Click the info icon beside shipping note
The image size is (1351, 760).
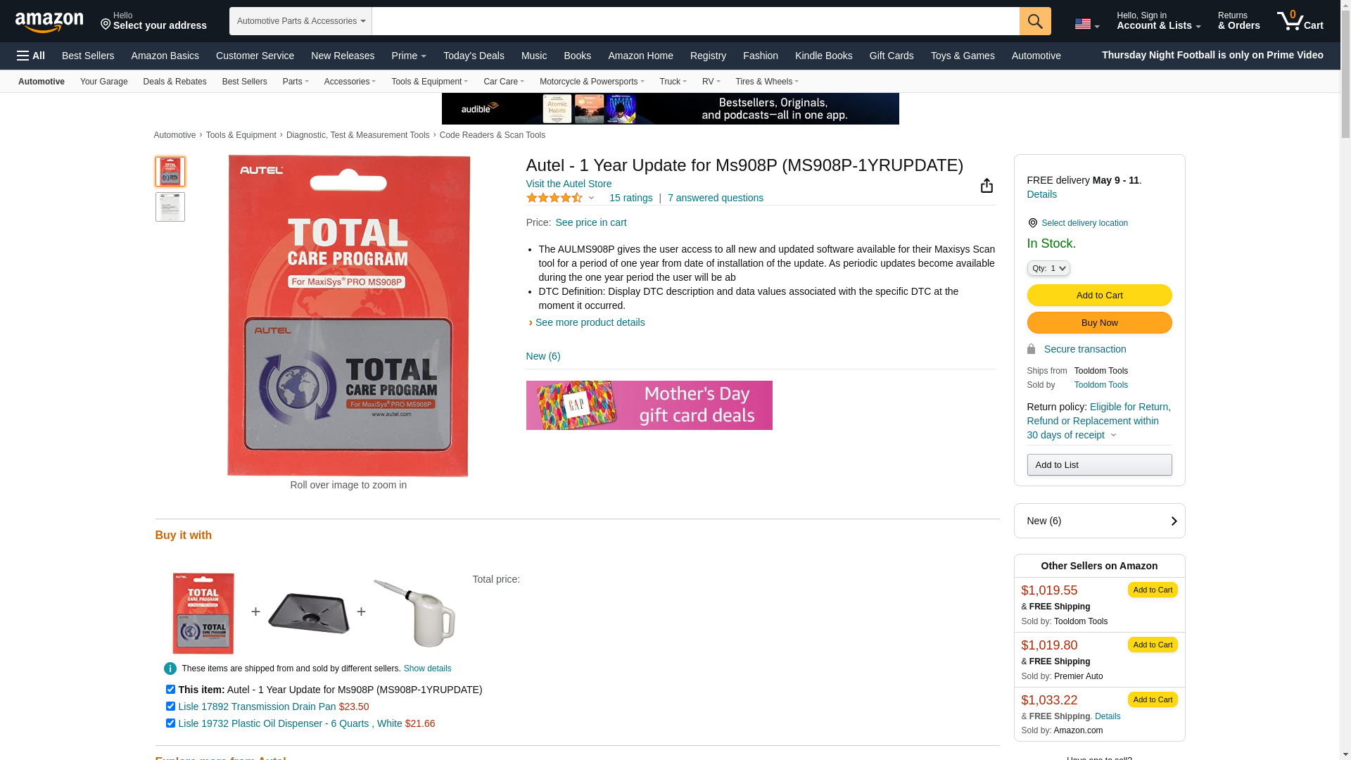coord(170,669)
